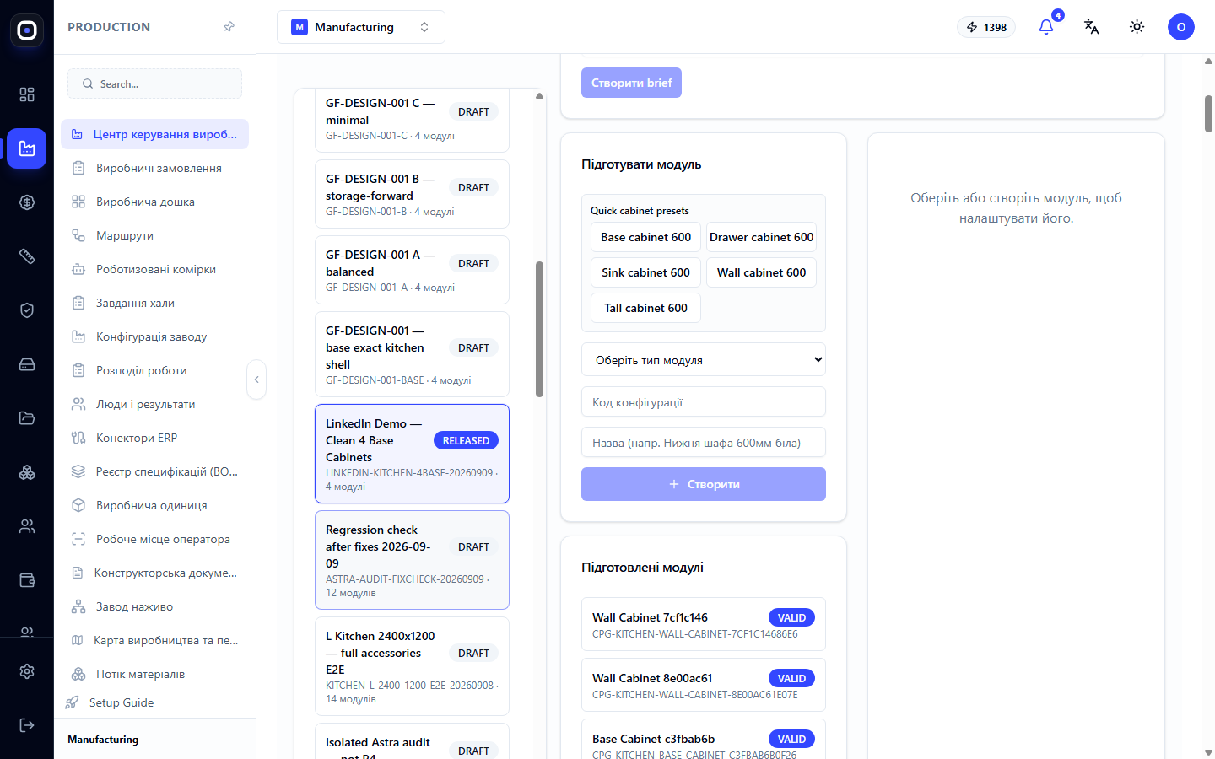Open settings gear in left rail
This screenshot has height=759, width=1215.
27,671
